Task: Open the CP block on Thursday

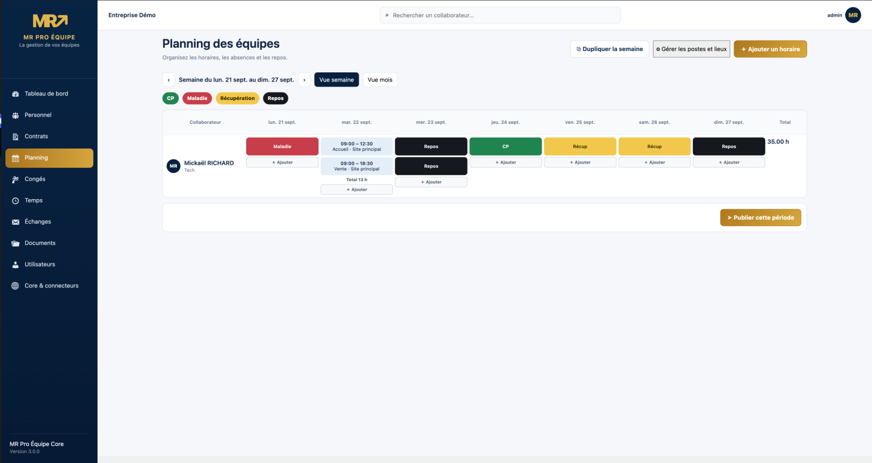Action: [505, 146]
